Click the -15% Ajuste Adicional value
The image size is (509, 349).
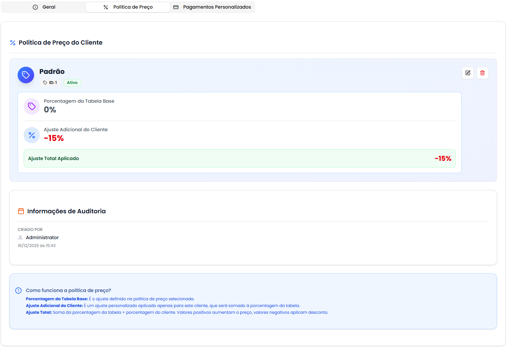click(54, 138)
